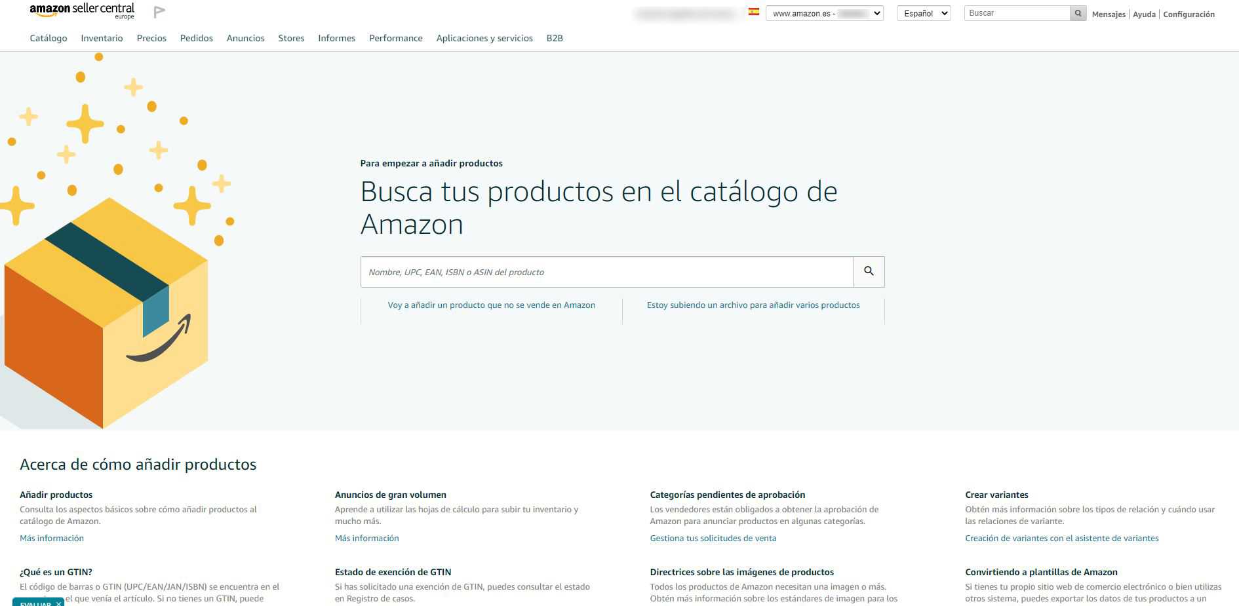The width and height of the screenshot is (1239, 606).
Task: Click the catalog search magnifier button
Action: (x=869, y=271)
